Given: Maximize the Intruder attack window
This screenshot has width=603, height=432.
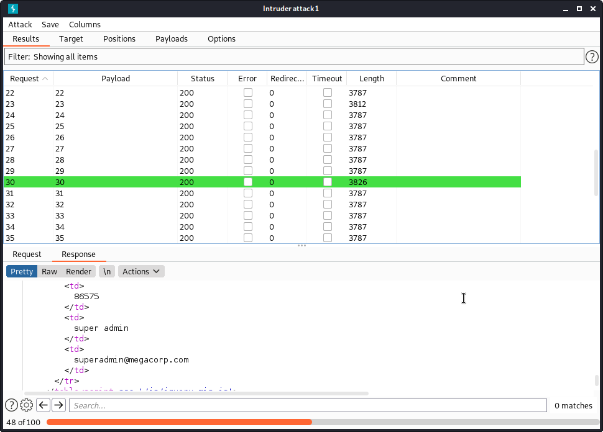Looking at the screenshot, I should click(x=579, y=9).
